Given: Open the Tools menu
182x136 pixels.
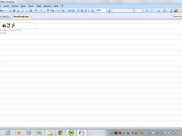Looking at the screenshot, I should pyautogui.click(x=31, y=6).
